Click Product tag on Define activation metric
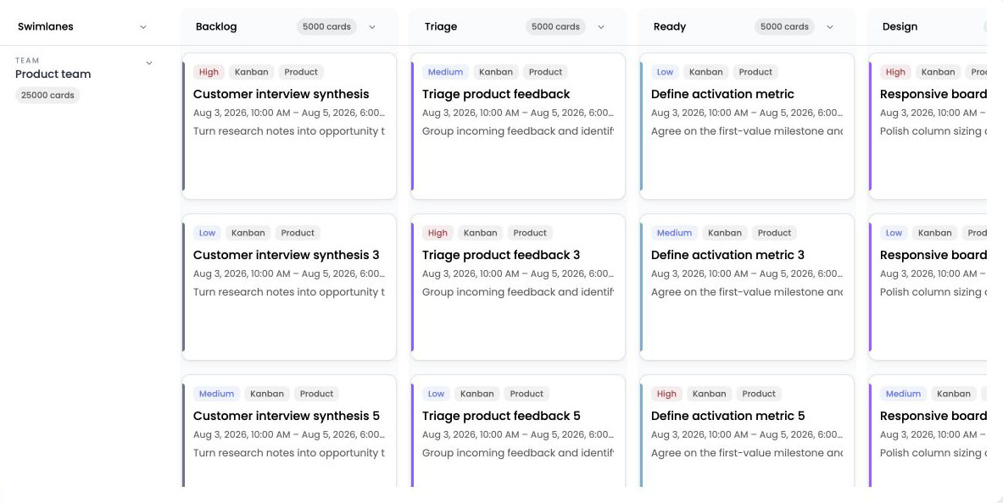Viewport: 1003px width, 503px height. (756, 72)
